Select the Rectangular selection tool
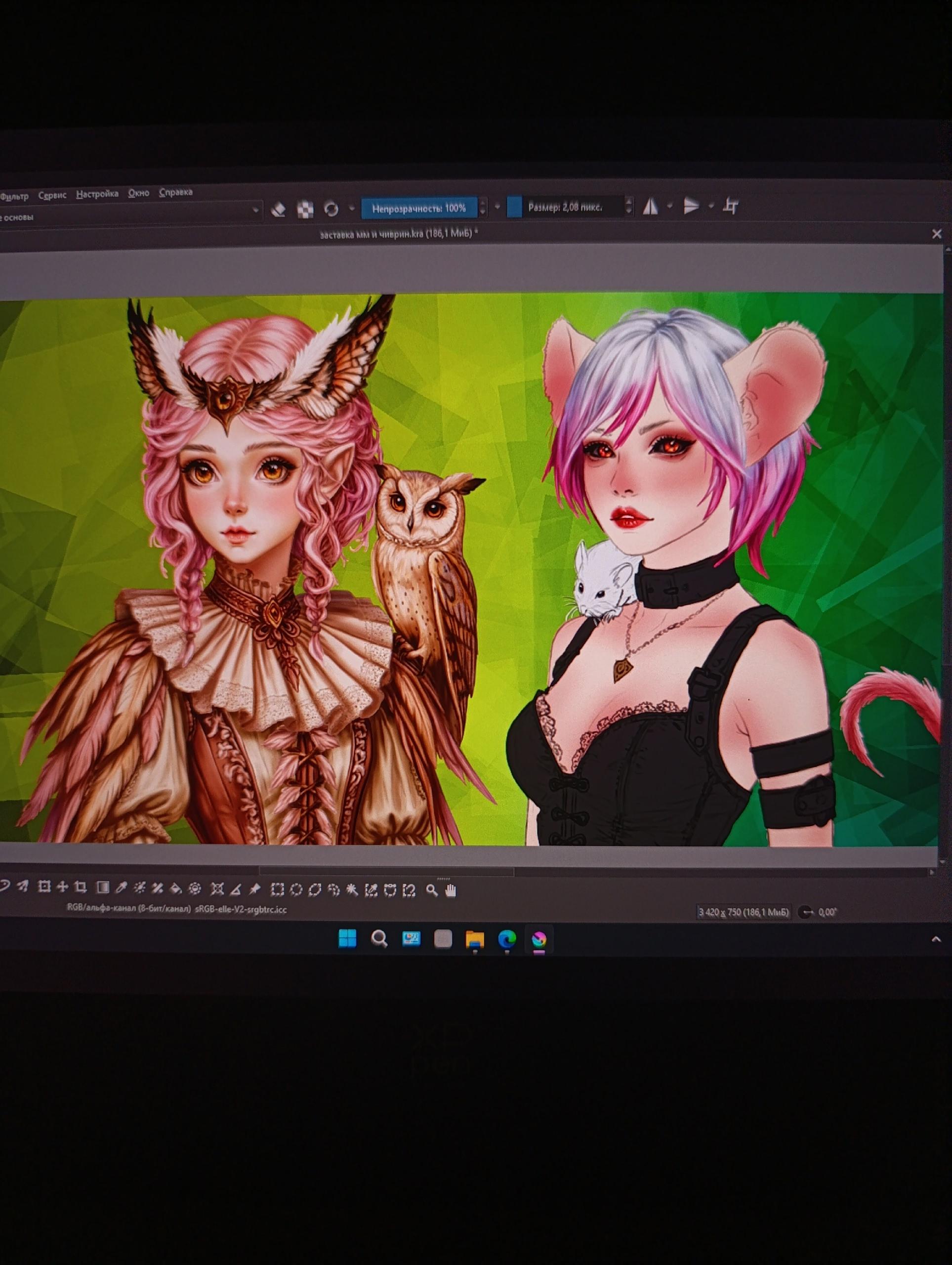 click(x=277, y=889)
